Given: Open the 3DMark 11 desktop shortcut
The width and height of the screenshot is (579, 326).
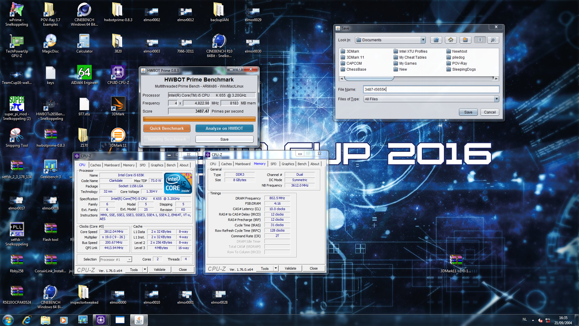Looking at the screenshot, I should [118, 138].
